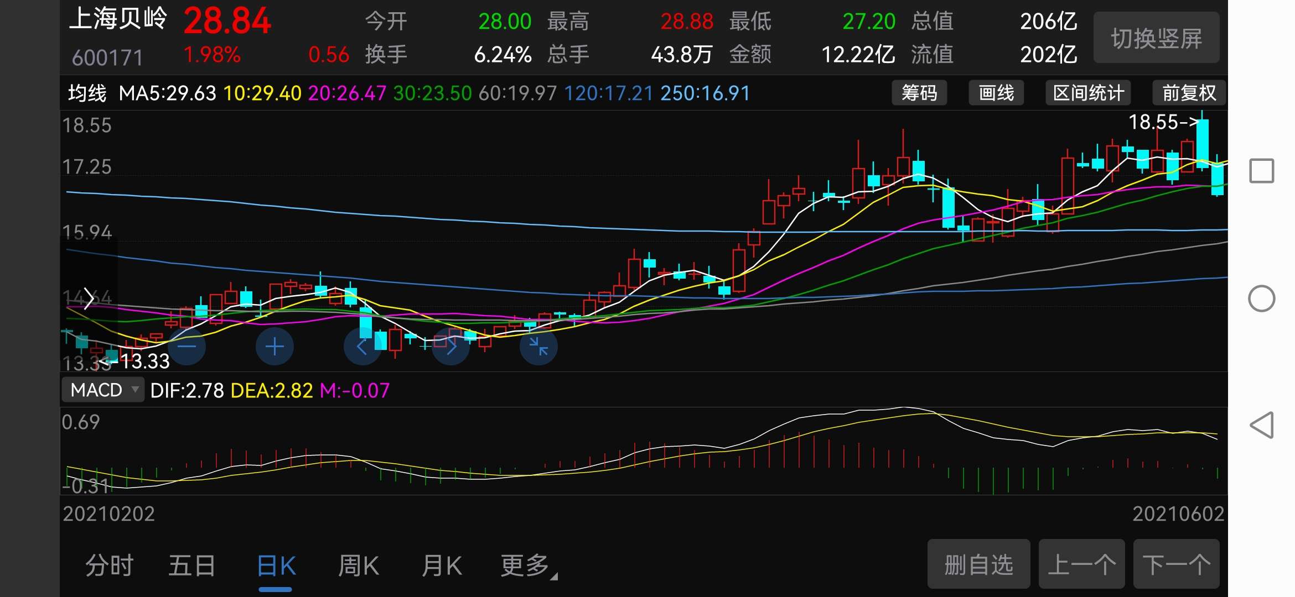Zoom out chart with minus icon

point(187,347)
